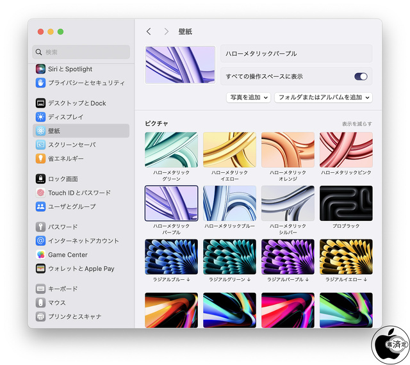Click プリンタとスキャナ label

click(x=74, y=316)
